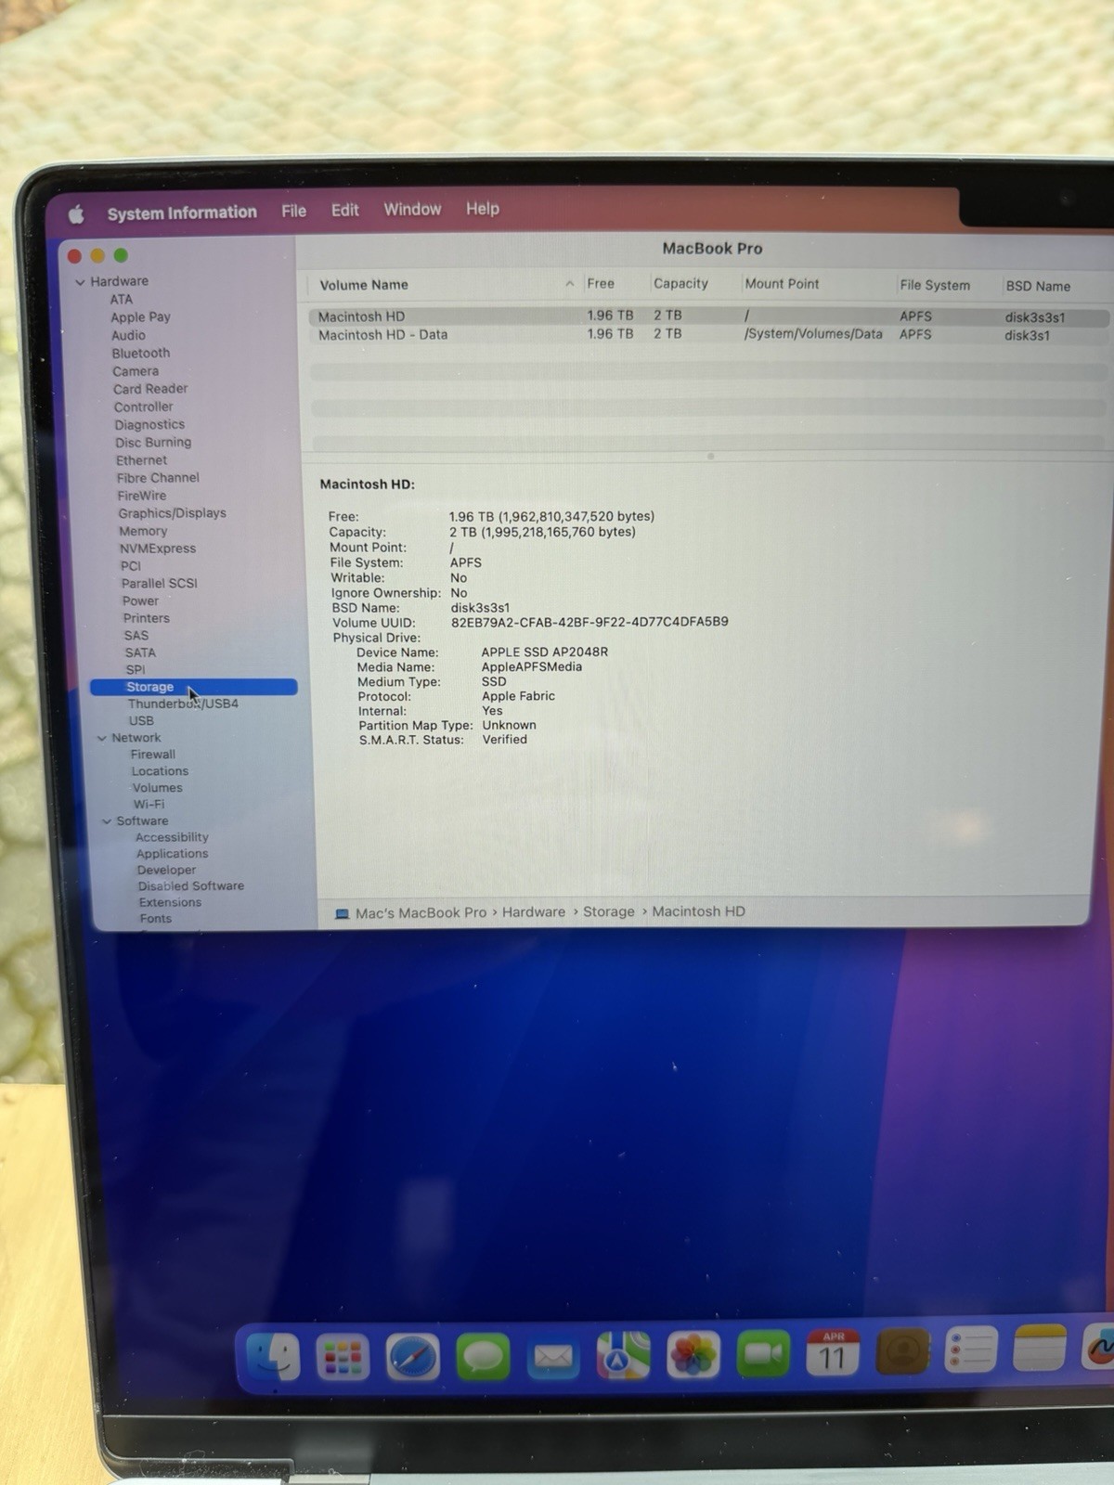
Task: Open Calendar showing APR 11
Action: click(x=833, y=1354)
